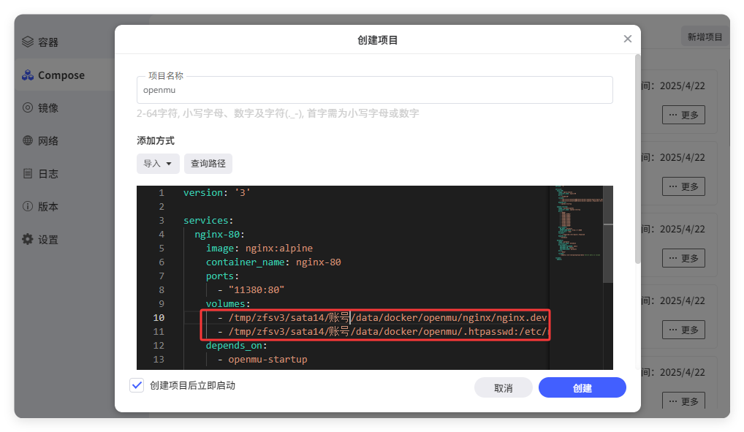744x432 pixels.
Task: Open the 日志 menu label
Action: [48, 174]
